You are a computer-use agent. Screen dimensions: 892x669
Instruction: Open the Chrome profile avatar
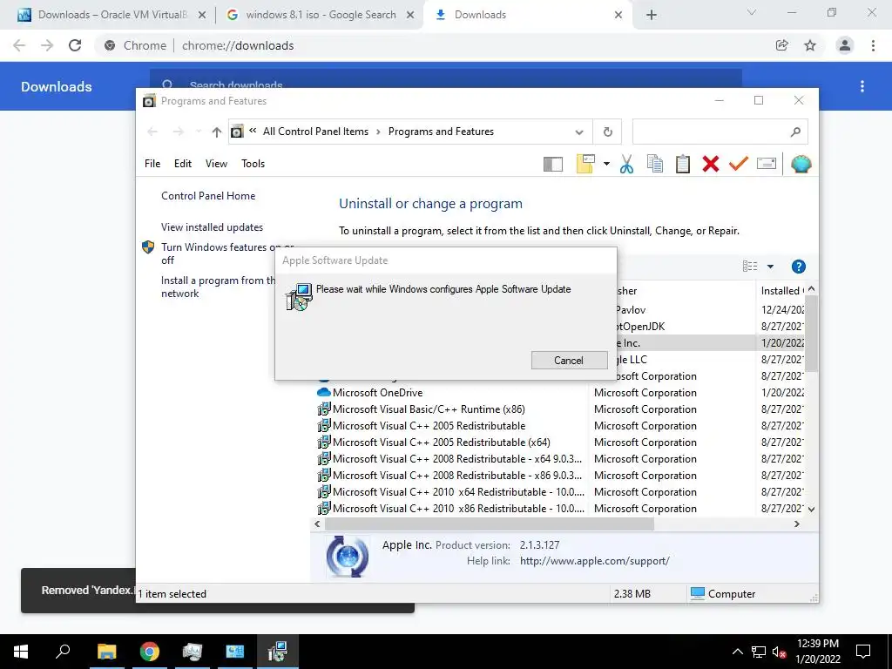844,45
